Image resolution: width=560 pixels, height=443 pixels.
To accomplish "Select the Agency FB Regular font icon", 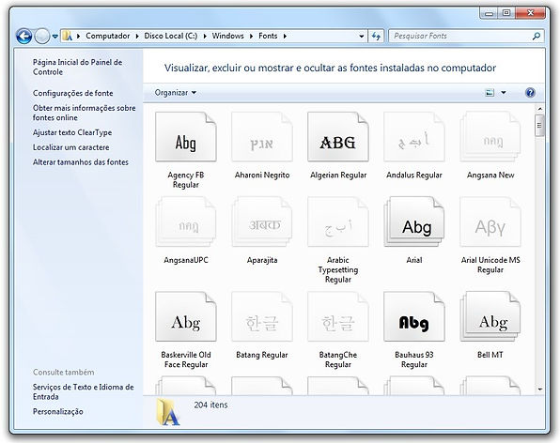I will point(186,137).
